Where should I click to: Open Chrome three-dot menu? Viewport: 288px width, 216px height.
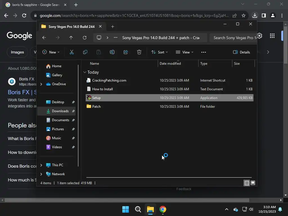tap(282, 16)
